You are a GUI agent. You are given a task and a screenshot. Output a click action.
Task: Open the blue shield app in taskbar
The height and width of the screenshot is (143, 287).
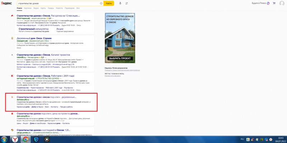[36, 139]
